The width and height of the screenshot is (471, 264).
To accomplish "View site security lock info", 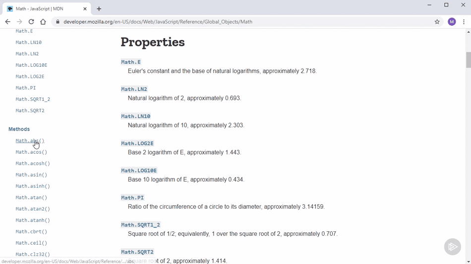I will 58,22.
